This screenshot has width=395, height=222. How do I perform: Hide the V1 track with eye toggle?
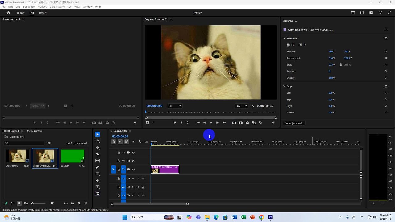pyautogui.click(x=133, y=169)
